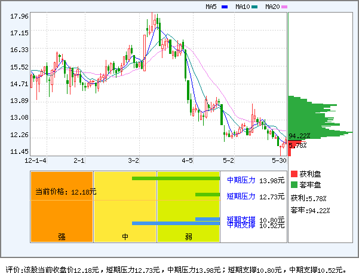This screenshot has height=273, width=359.
Task: Click the 5-30 date on the time axis
Action: click(x=279, y=161)
